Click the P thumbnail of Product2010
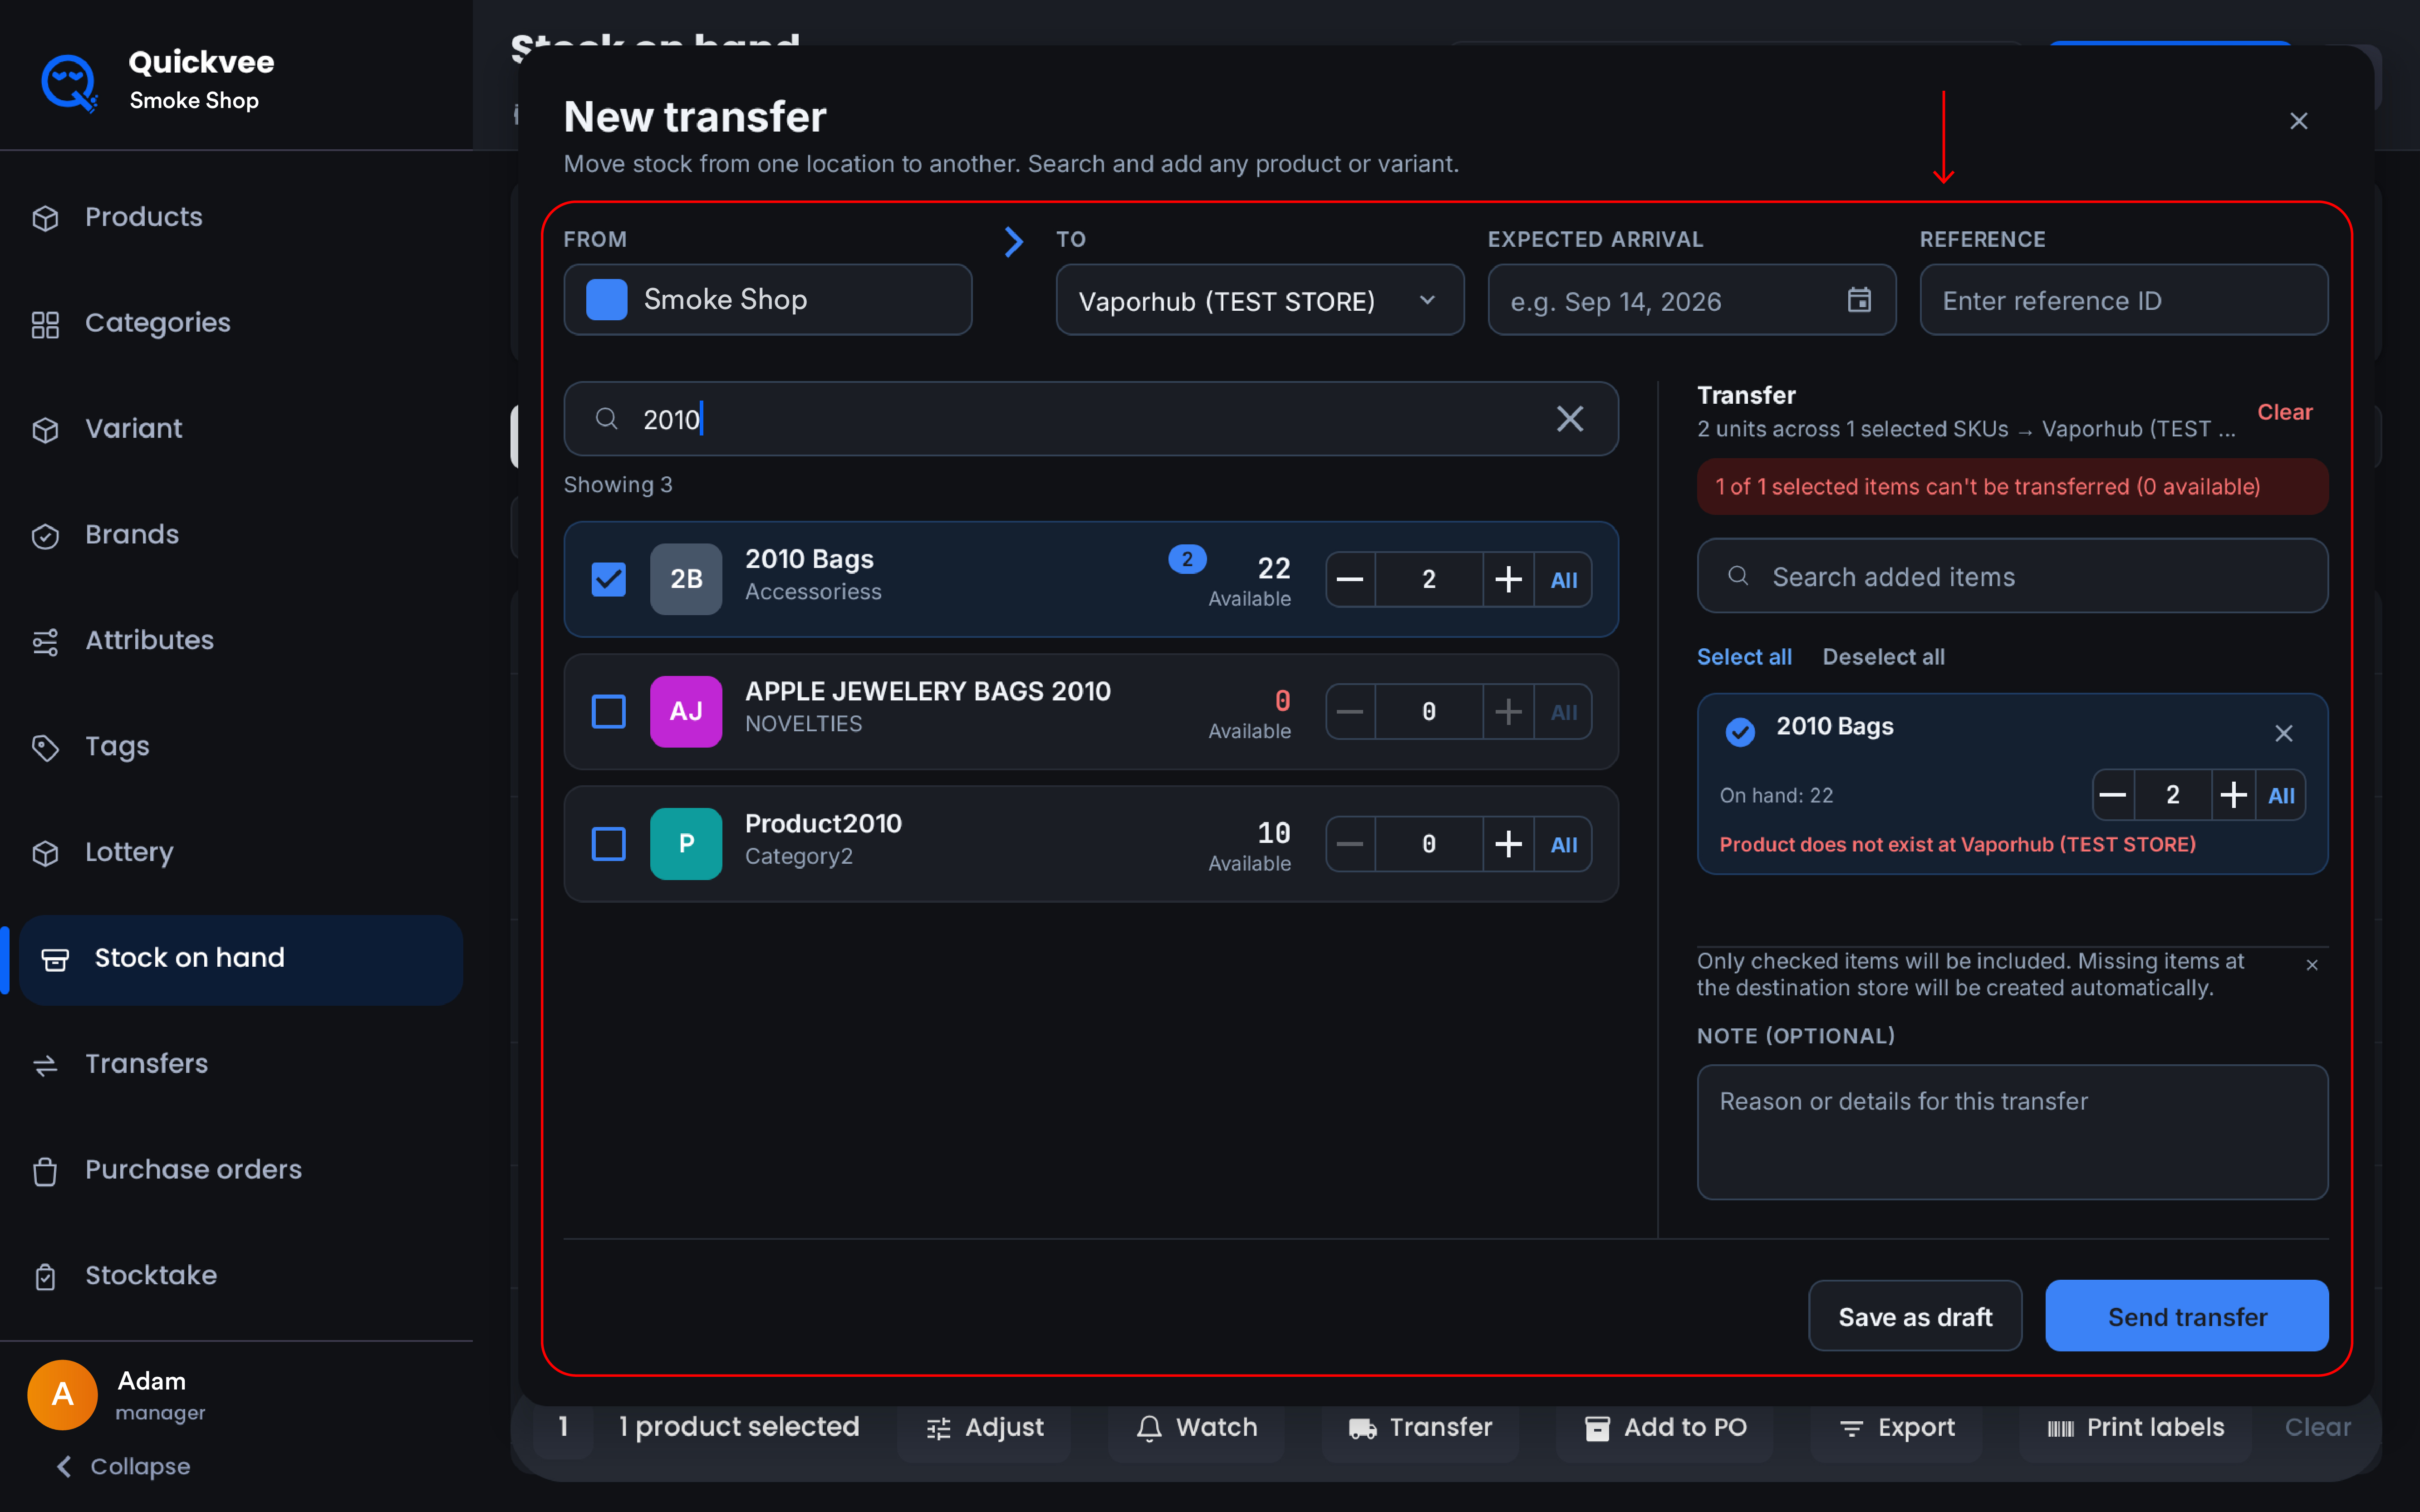Image resolution: width=2420 pixels, height=1512 pixels. 686,844
